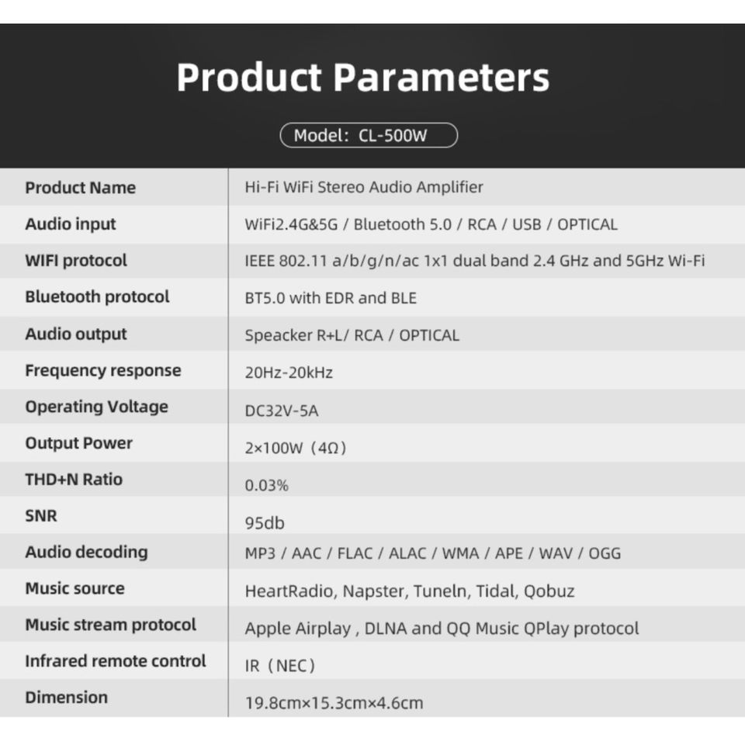Select the Bluetooth protocol label
The width and height of the screenshot is (745, 745).
[97, 297]
